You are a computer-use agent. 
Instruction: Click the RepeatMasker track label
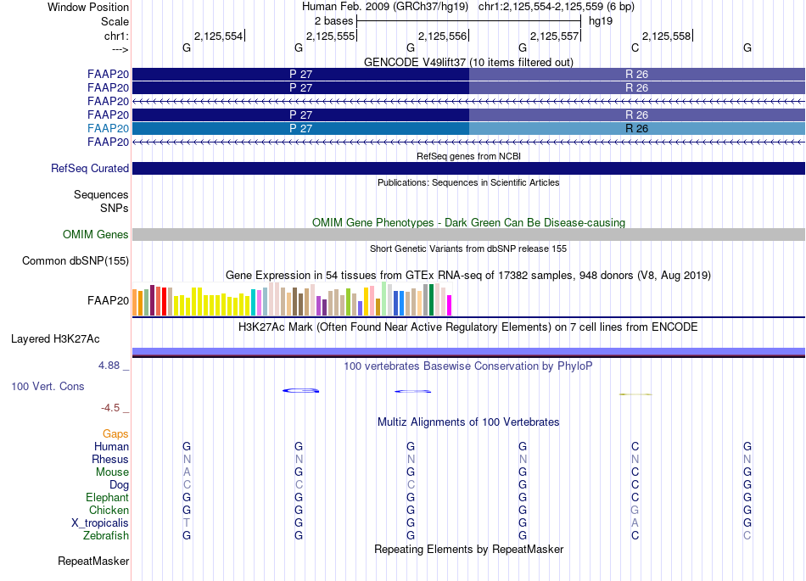coord(93,561)
